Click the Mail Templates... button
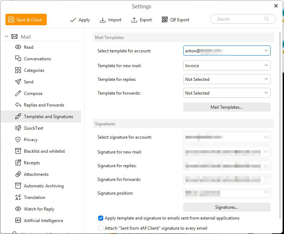This screenshot has width=284, height=234. point(227,107)
